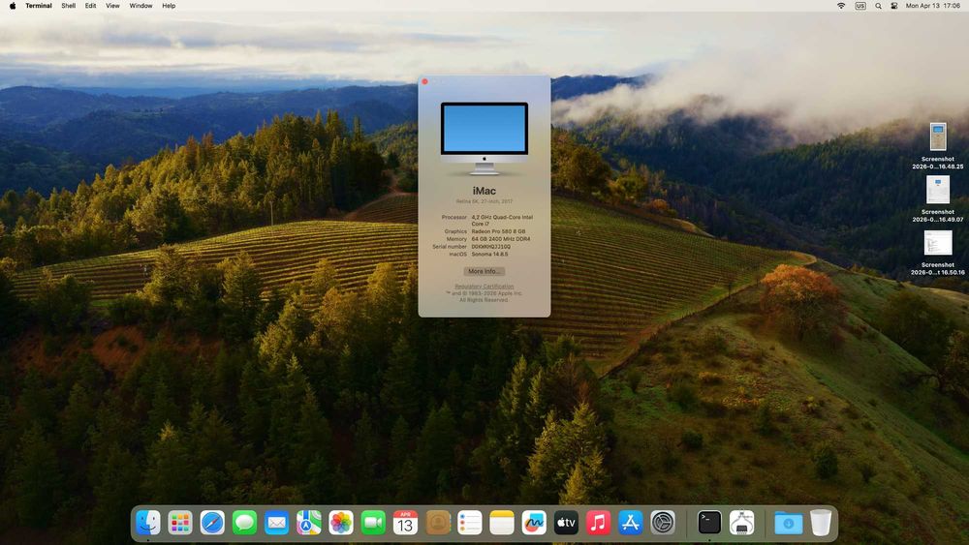
Task: Open Launchpad in the Dock
Action: coord(180,524)
